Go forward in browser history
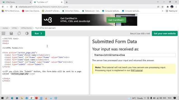Viewport: 179px width, 100px height. (x=7, y=7)
